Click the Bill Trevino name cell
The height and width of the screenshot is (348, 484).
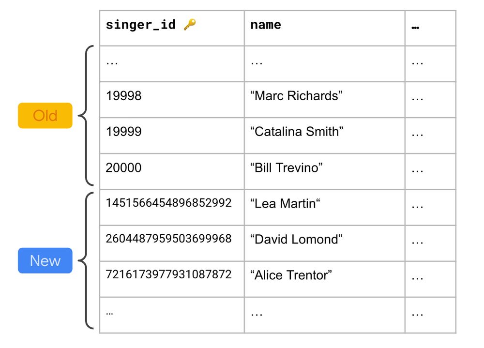pyautogui.click(x=324, y=171)
